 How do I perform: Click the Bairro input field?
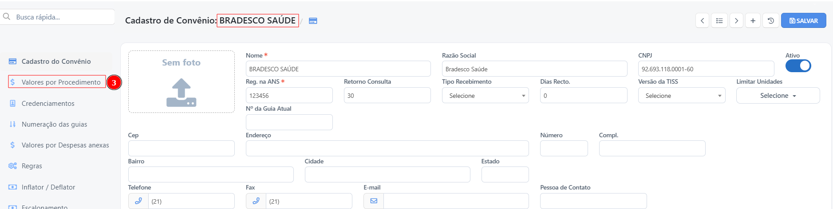click(211, 174)
